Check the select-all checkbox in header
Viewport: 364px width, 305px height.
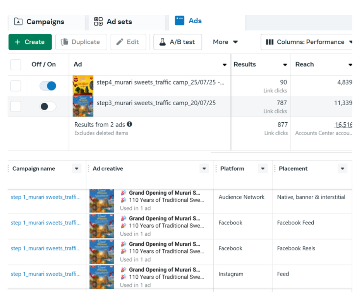16,64
